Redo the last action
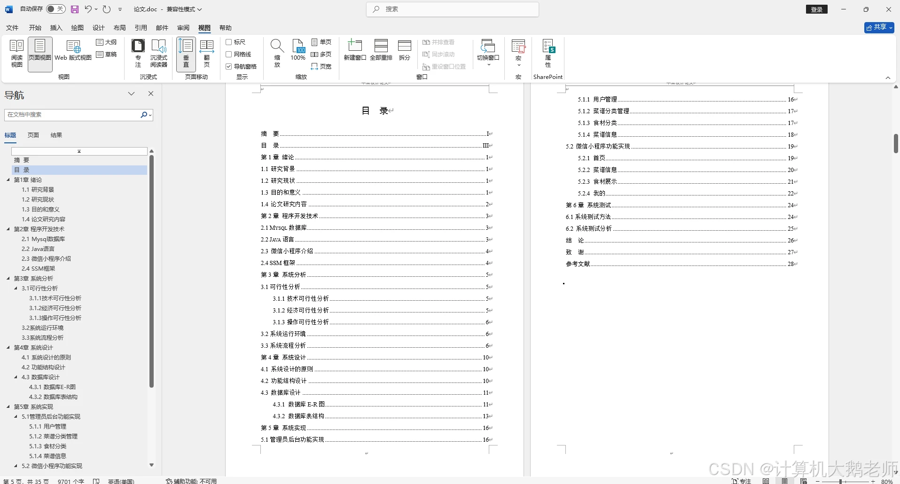The height and width of the screenshot is (484, 900). pos(107,9)
